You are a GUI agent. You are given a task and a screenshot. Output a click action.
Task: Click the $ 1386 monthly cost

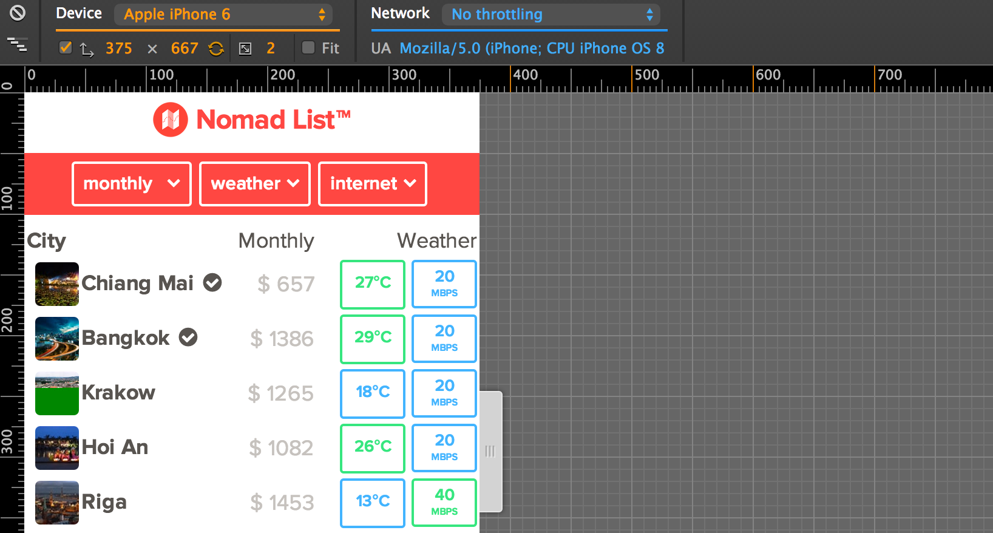click(x=282, y=339)
